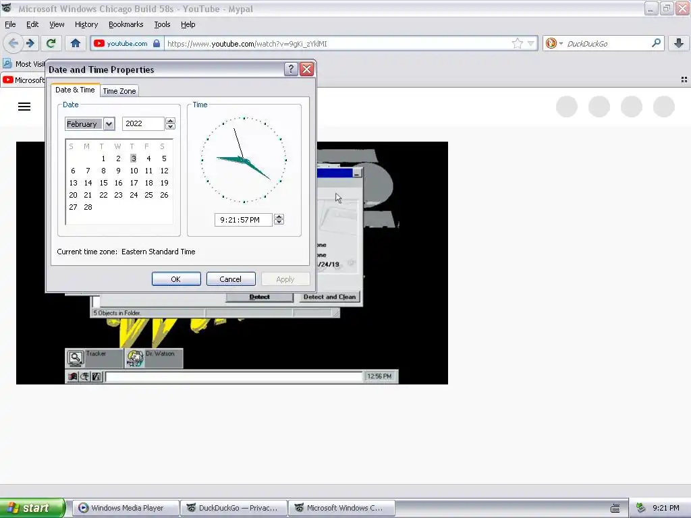The height and width of the screenshot is (518, 691).
Task: Open the Edit menu
Action: point(32,24)
